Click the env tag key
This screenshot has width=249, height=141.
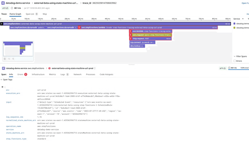8,90
